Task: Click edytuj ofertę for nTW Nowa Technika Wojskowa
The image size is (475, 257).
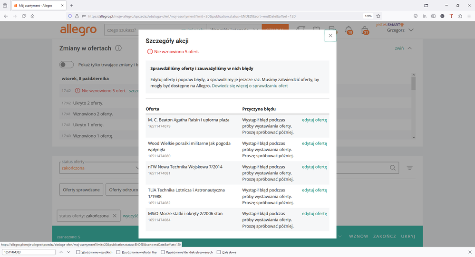Action: 314,167
